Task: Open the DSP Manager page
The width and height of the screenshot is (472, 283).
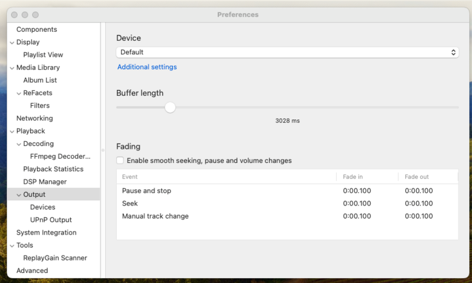Action: (x=45, y=182)
